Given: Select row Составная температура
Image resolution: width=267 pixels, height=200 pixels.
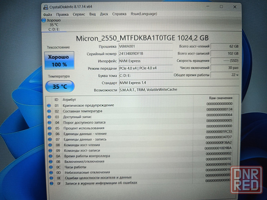Looking at the screenshot, I should tap(139, 110).
